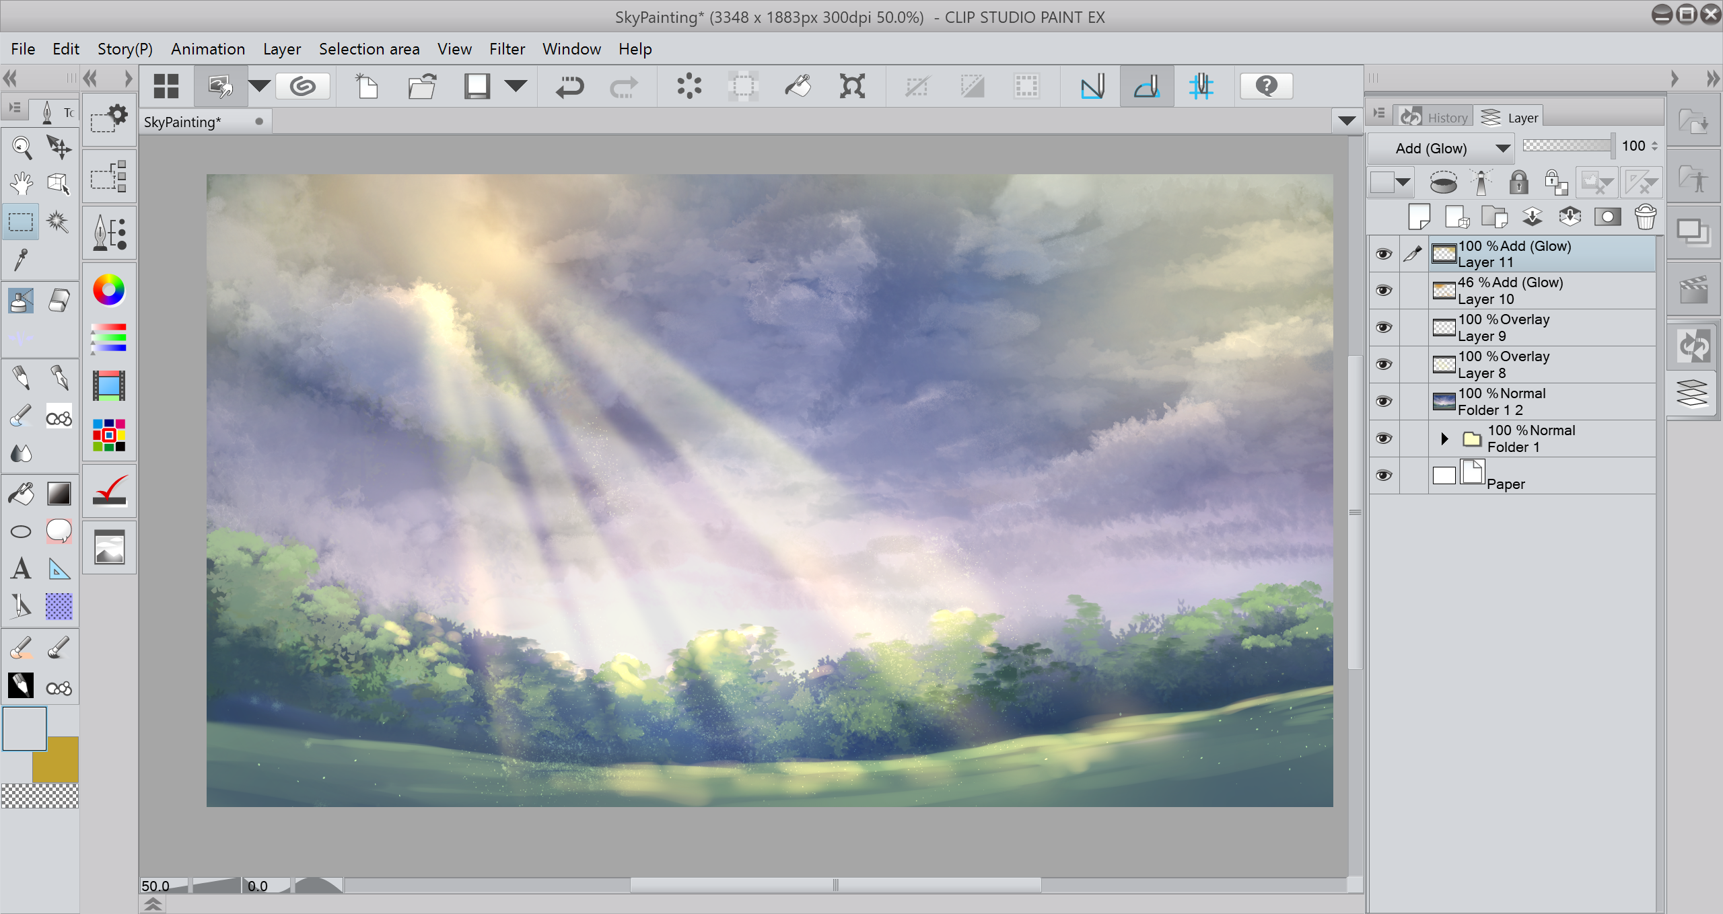Open the Filter menu

pyautogui.click(x=507, y=49)
